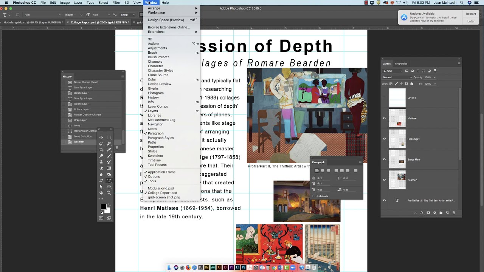The height and width of the screenshot is (272, 484).
Task: Select the Eraser tool
Action: tap(101, 168)
